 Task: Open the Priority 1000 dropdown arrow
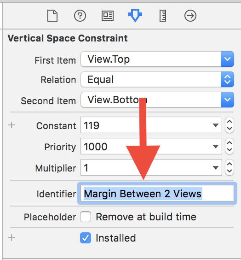click(216, 146)
